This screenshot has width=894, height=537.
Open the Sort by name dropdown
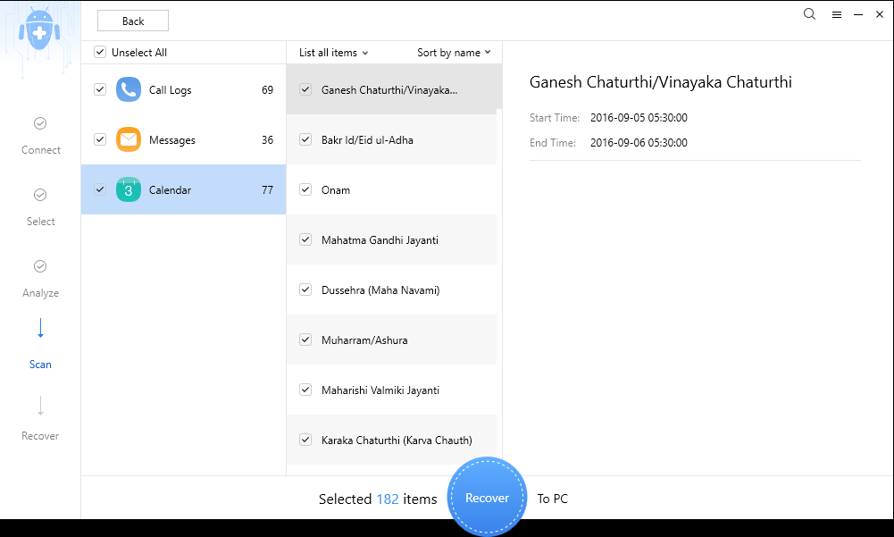point(454,53)
